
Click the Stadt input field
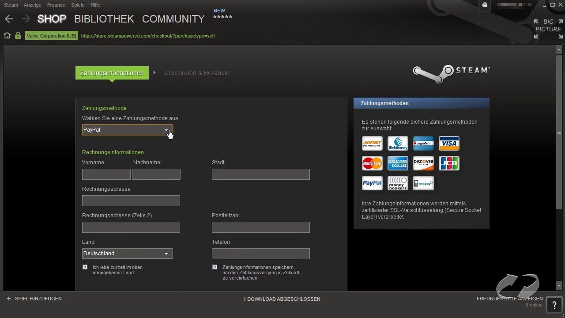tap(261, 174)
